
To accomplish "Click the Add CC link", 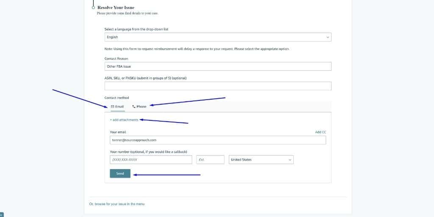I will pos(320,132).
